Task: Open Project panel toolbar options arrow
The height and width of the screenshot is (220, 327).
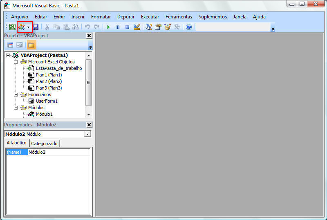Action: click(90, 47)
